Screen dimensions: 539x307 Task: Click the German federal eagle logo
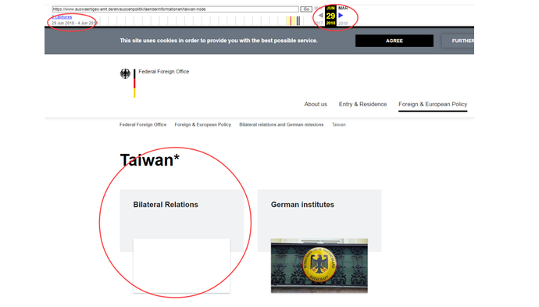(125, 74)
